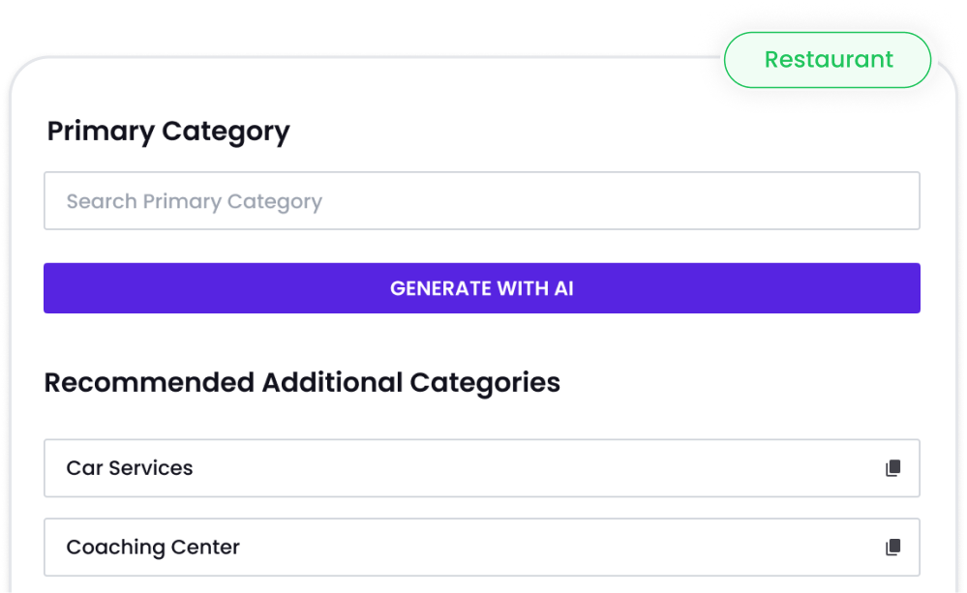This screenshot has width=967, height=593.
Task: Click the Recommended Additional Categories heading
Action: [301, 381]
